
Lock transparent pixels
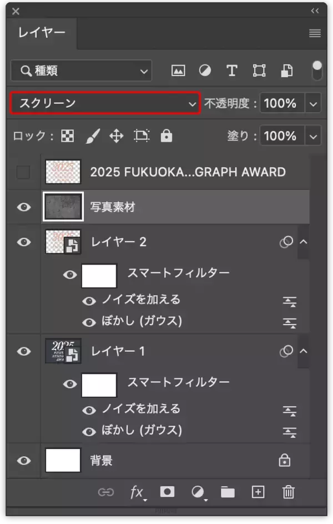coord(67,136)
